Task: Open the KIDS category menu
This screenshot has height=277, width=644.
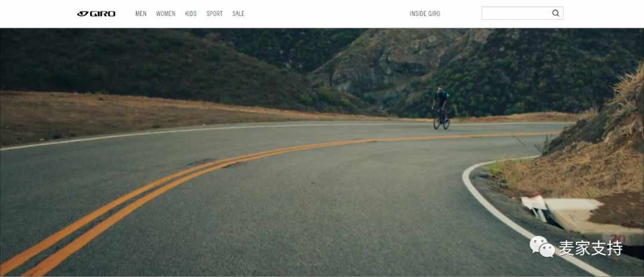Action: click(191, 14)
